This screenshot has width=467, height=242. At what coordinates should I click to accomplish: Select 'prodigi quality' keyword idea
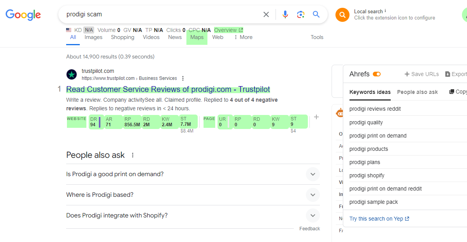(366, 122)
